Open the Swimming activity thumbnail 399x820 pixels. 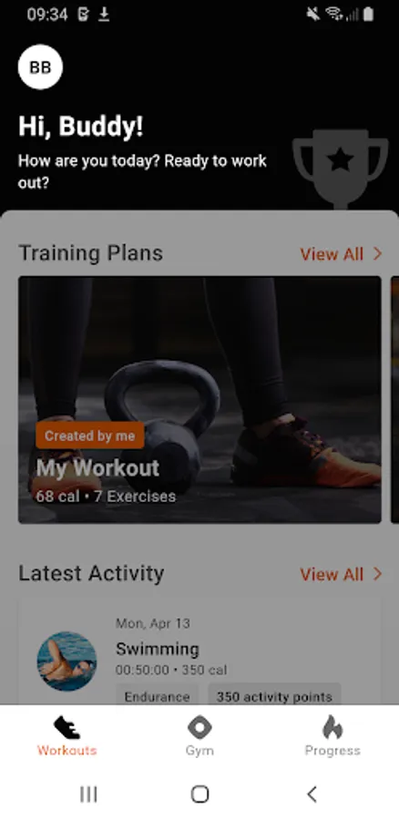[66, 661]
